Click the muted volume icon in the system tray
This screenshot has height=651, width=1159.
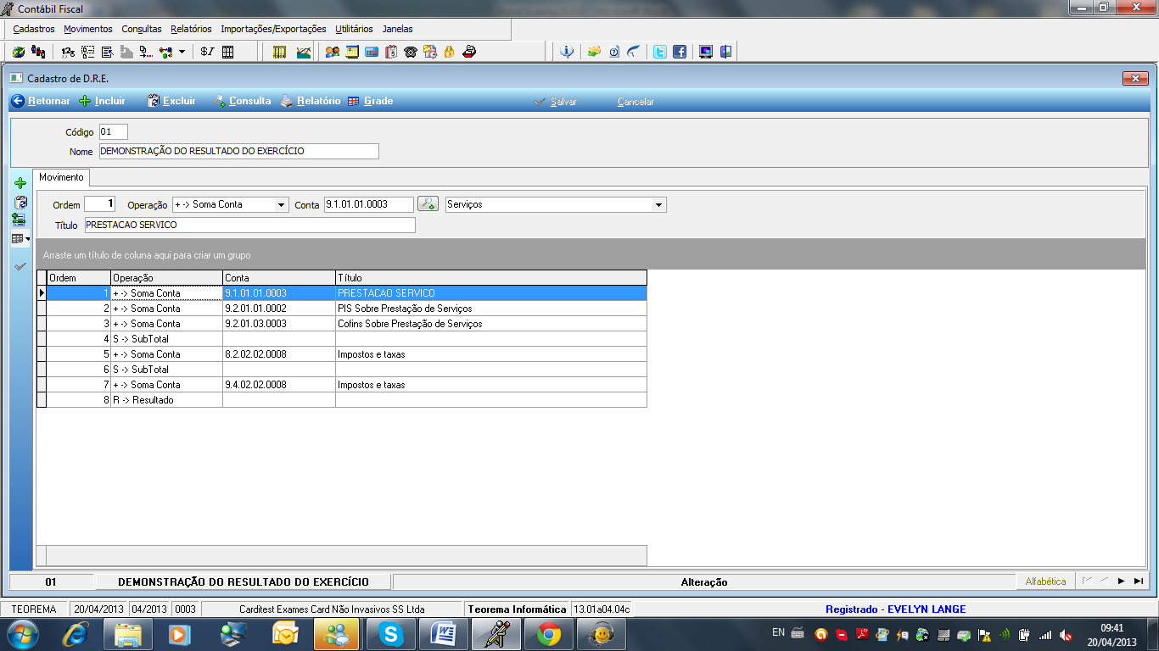[1066, 634]
